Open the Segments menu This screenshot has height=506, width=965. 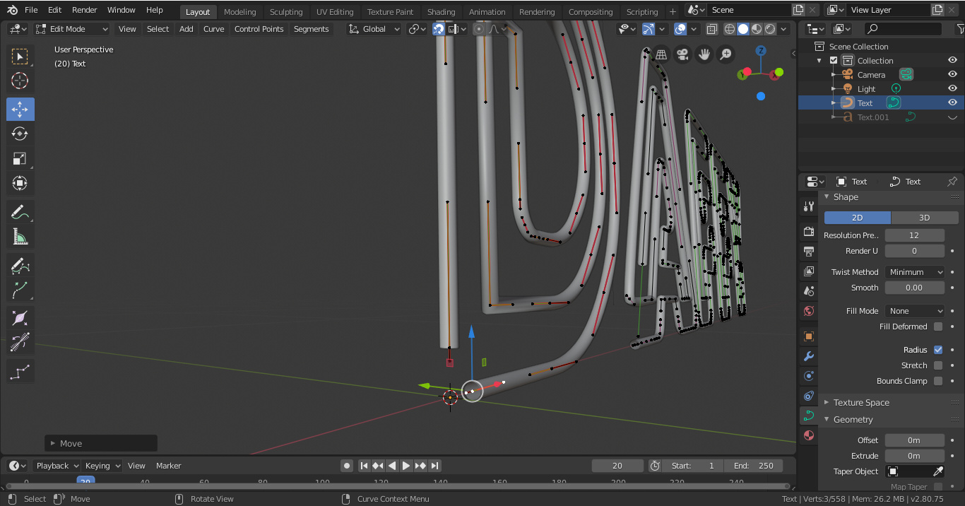311,29
